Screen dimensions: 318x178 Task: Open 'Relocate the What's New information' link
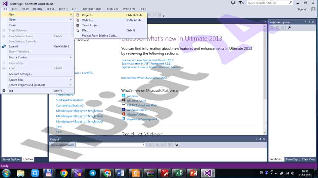pos(144,78)
